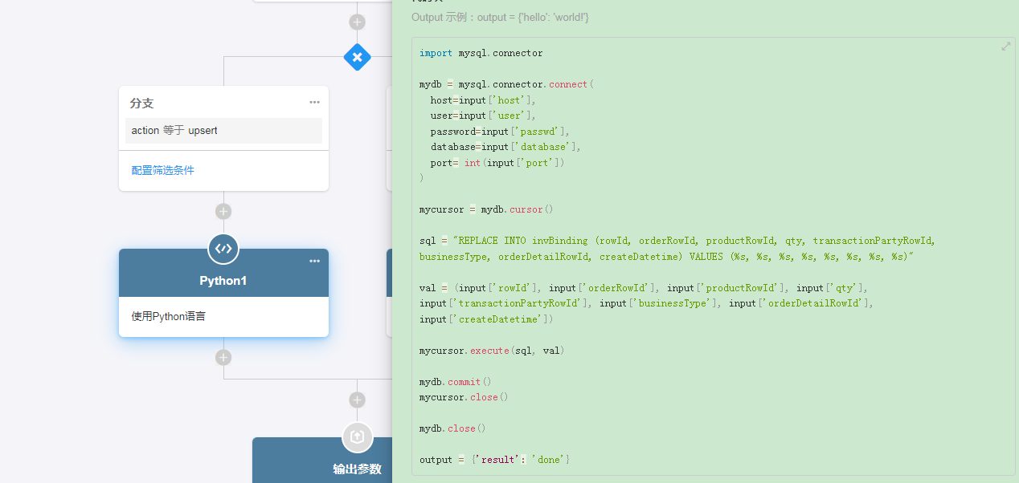Select the Python1 node header

click(223, 280)
